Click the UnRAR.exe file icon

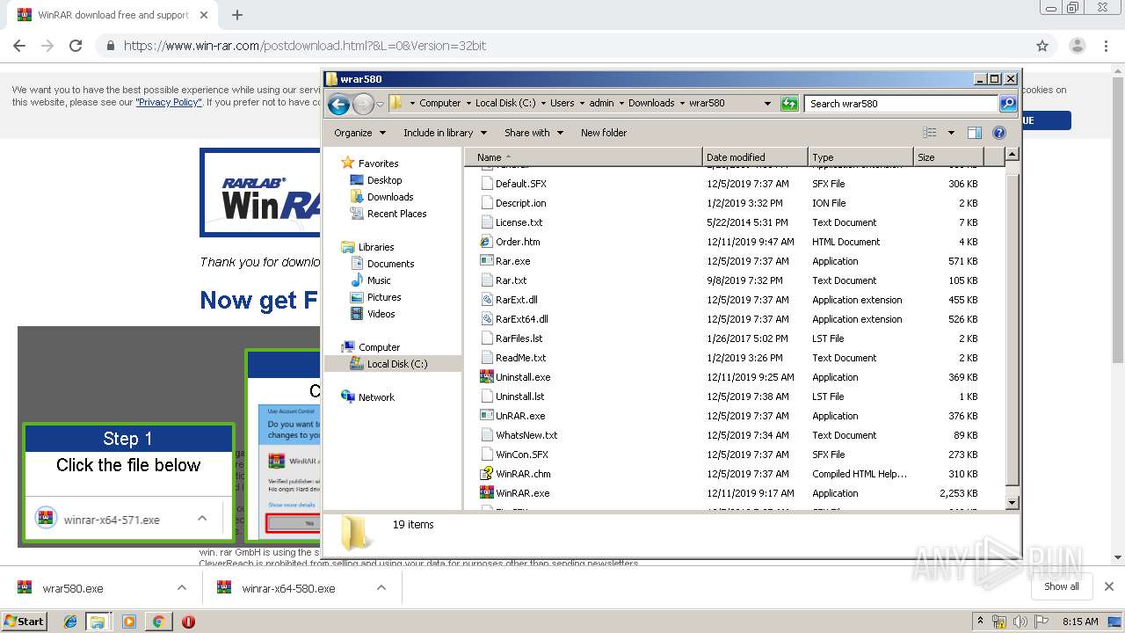[x=487, y=416]
